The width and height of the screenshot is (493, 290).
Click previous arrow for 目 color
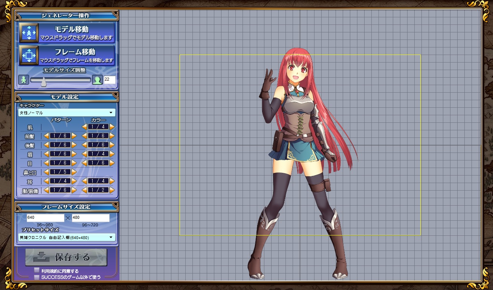(84, 163)
